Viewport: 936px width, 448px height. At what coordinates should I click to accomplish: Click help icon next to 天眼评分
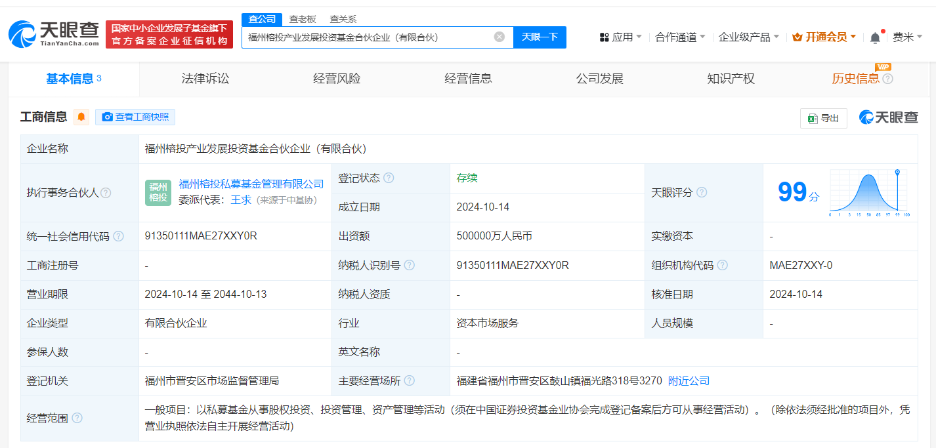pos(702,193)
